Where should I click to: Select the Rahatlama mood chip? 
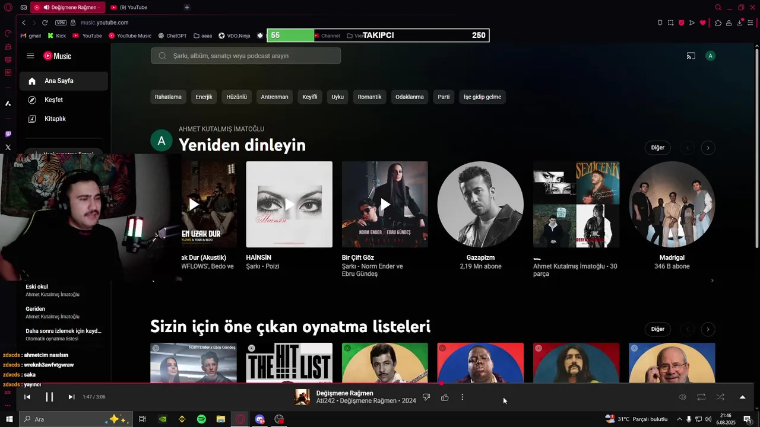tap(168, 97)
